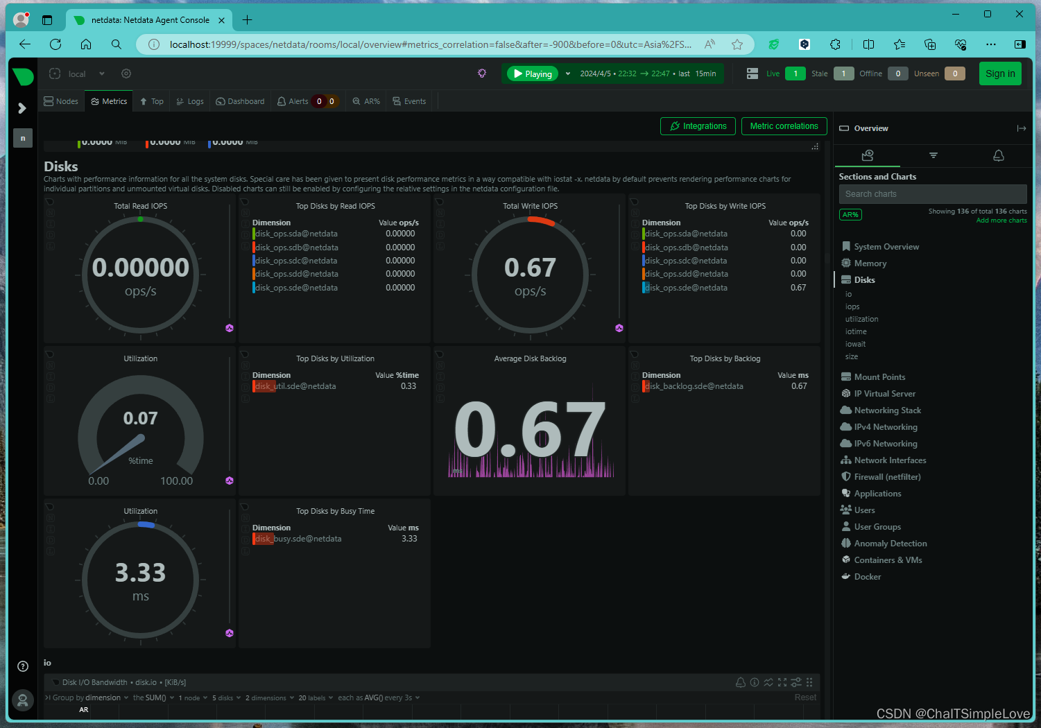The height and width of the screenshot is (728, 1041).
Task: Open the Events tab
Action: pyautogui.click(x=409, y=101)
